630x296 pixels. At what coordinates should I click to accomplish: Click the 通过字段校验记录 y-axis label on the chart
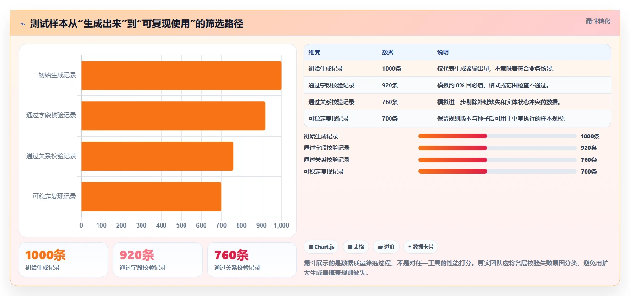coord(51,116)
